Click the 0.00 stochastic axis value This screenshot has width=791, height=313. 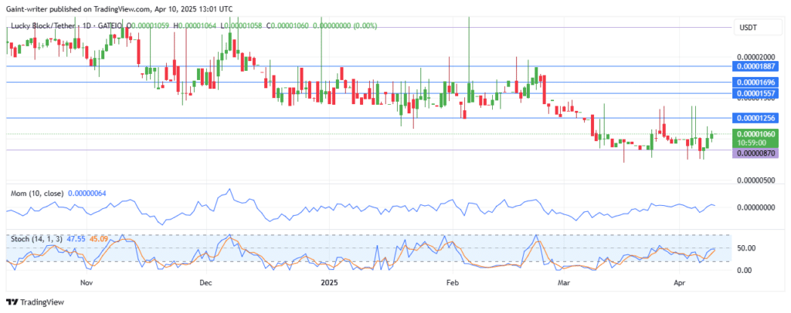point(745,271)
